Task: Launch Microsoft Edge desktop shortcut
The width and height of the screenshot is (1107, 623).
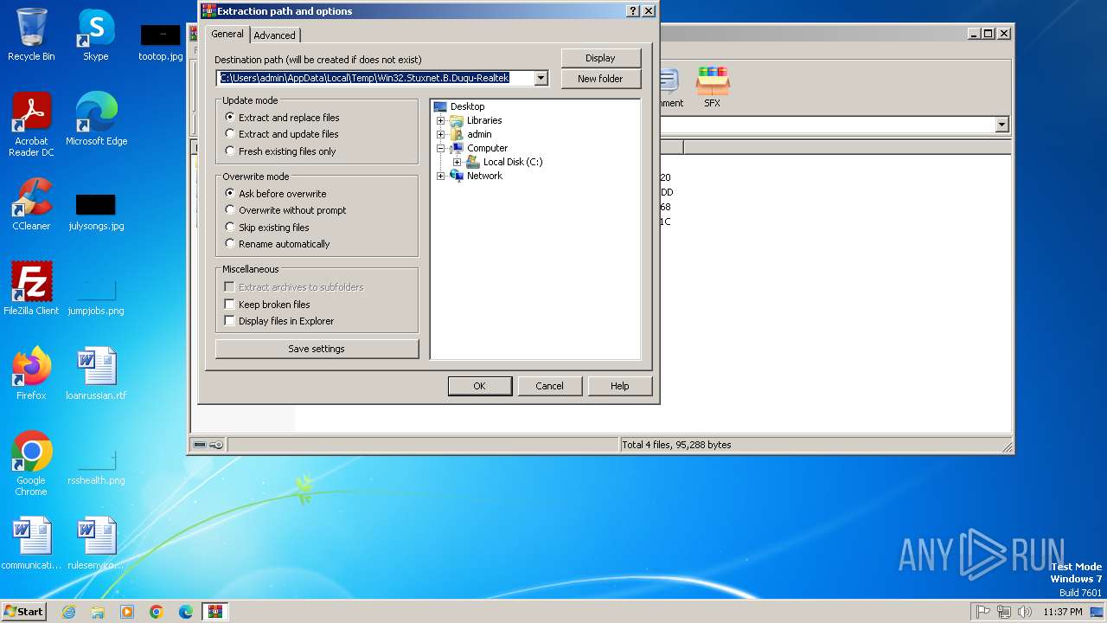Action: point(96,119)
